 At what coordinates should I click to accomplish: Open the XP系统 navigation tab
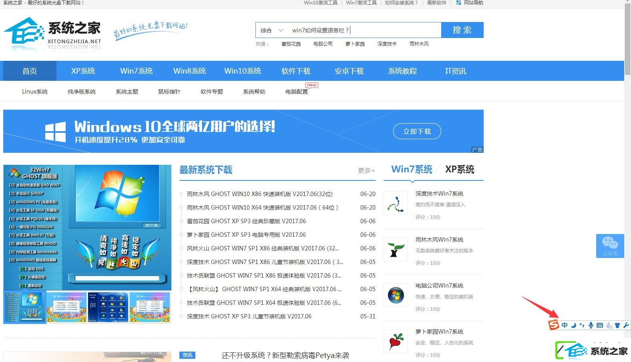tap(83, 71)
